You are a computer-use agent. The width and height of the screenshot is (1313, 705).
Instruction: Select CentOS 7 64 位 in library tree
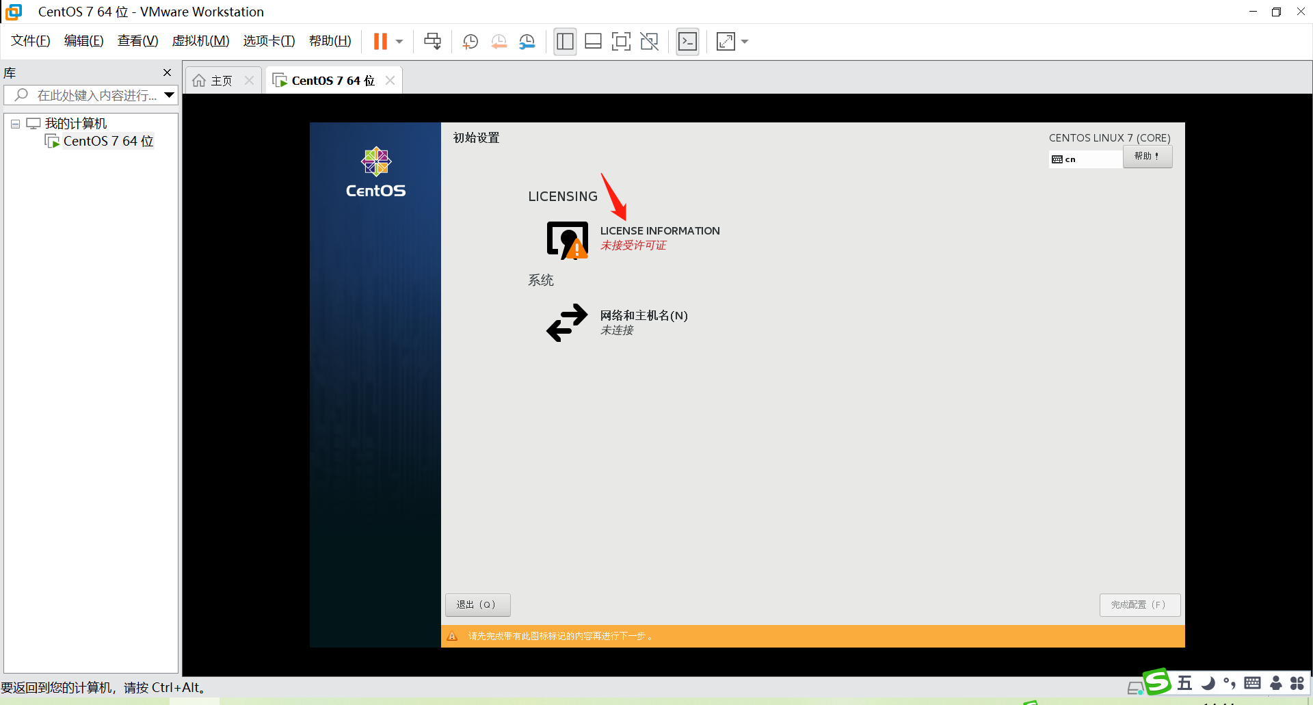pyautogui.click(x=108, y=141)
